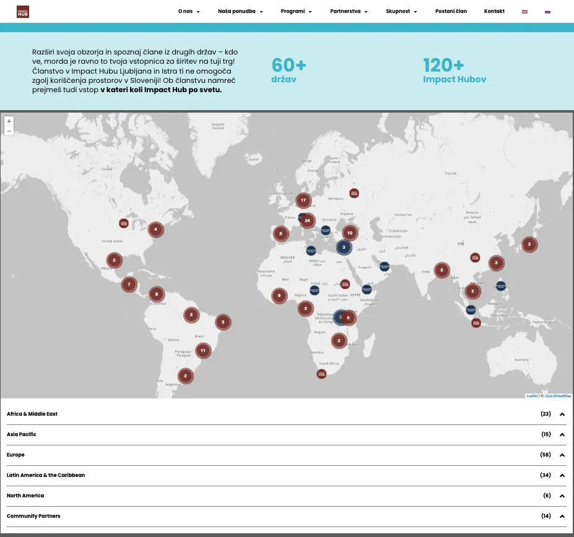574x537 pixels.
Task: Click the single hub marker in South Africa
Action: tap(321, 374)
